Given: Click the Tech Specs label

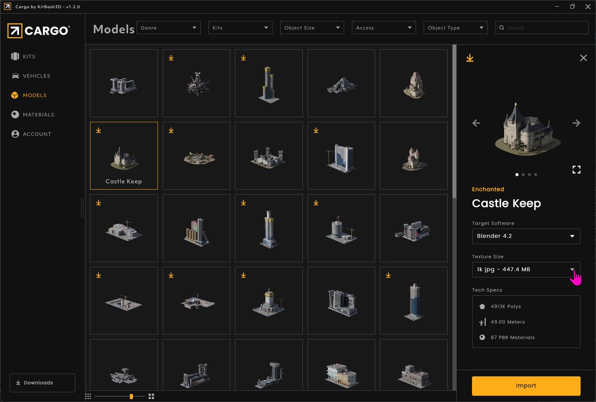Looking at the screenshot, I should (x=487, y=290).
